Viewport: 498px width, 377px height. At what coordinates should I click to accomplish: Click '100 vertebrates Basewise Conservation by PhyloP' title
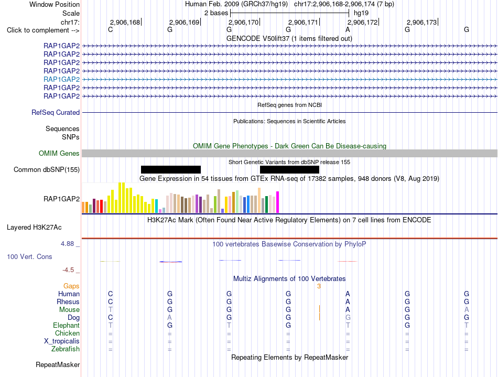(289, 244)
